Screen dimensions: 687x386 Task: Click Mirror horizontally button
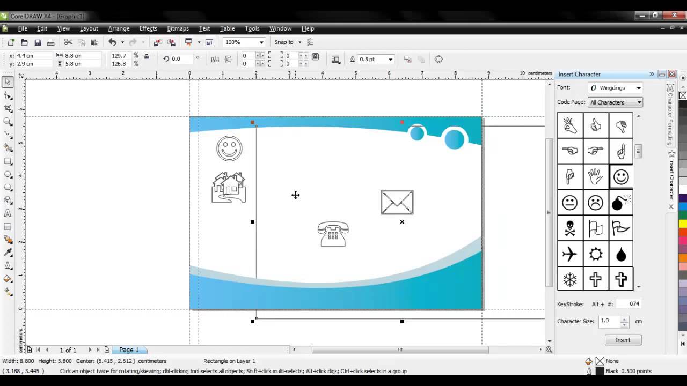215,59
